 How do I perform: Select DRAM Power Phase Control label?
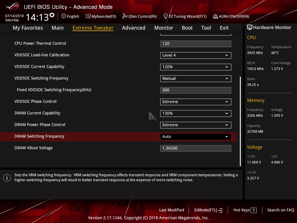tap(40, 125)
